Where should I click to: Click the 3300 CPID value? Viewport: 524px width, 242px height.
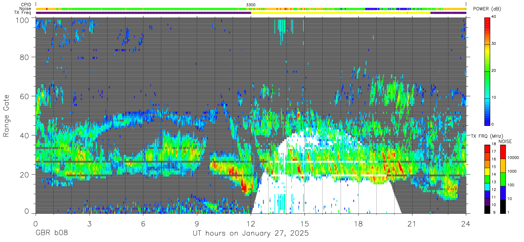pos(251,5)
